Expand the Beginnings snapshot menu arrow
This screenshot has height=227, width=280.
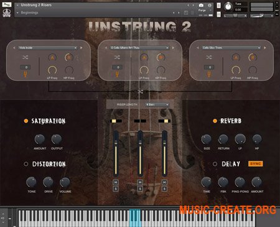17,12
